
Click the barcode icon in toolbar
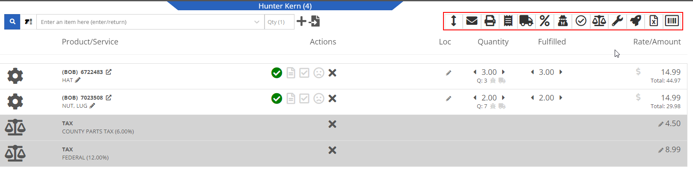tap(672, 21)
